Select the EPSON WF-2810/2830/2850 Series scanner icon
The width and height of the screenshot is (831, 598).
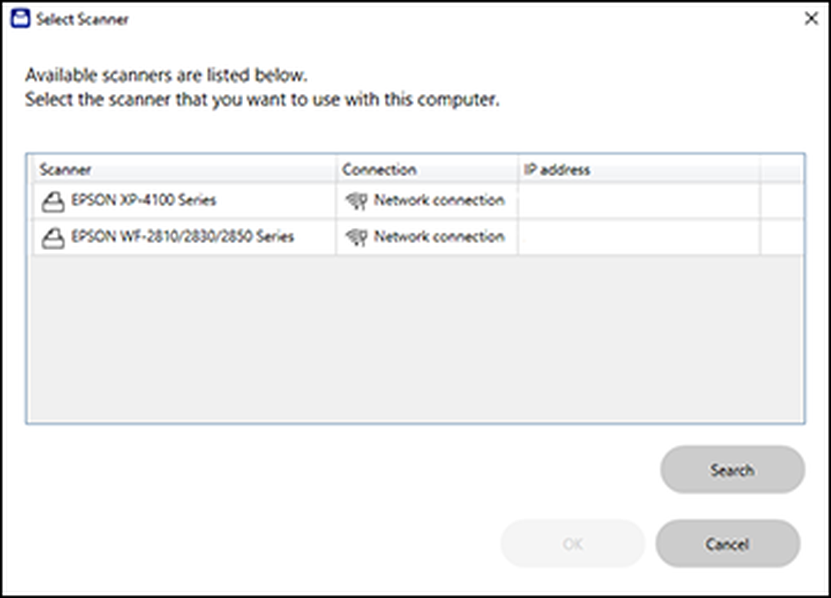click(53, 238)
